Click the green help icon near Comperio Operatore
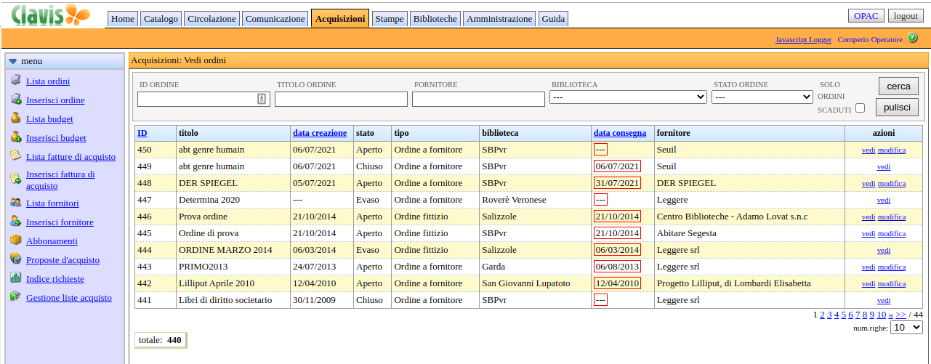 912,39
